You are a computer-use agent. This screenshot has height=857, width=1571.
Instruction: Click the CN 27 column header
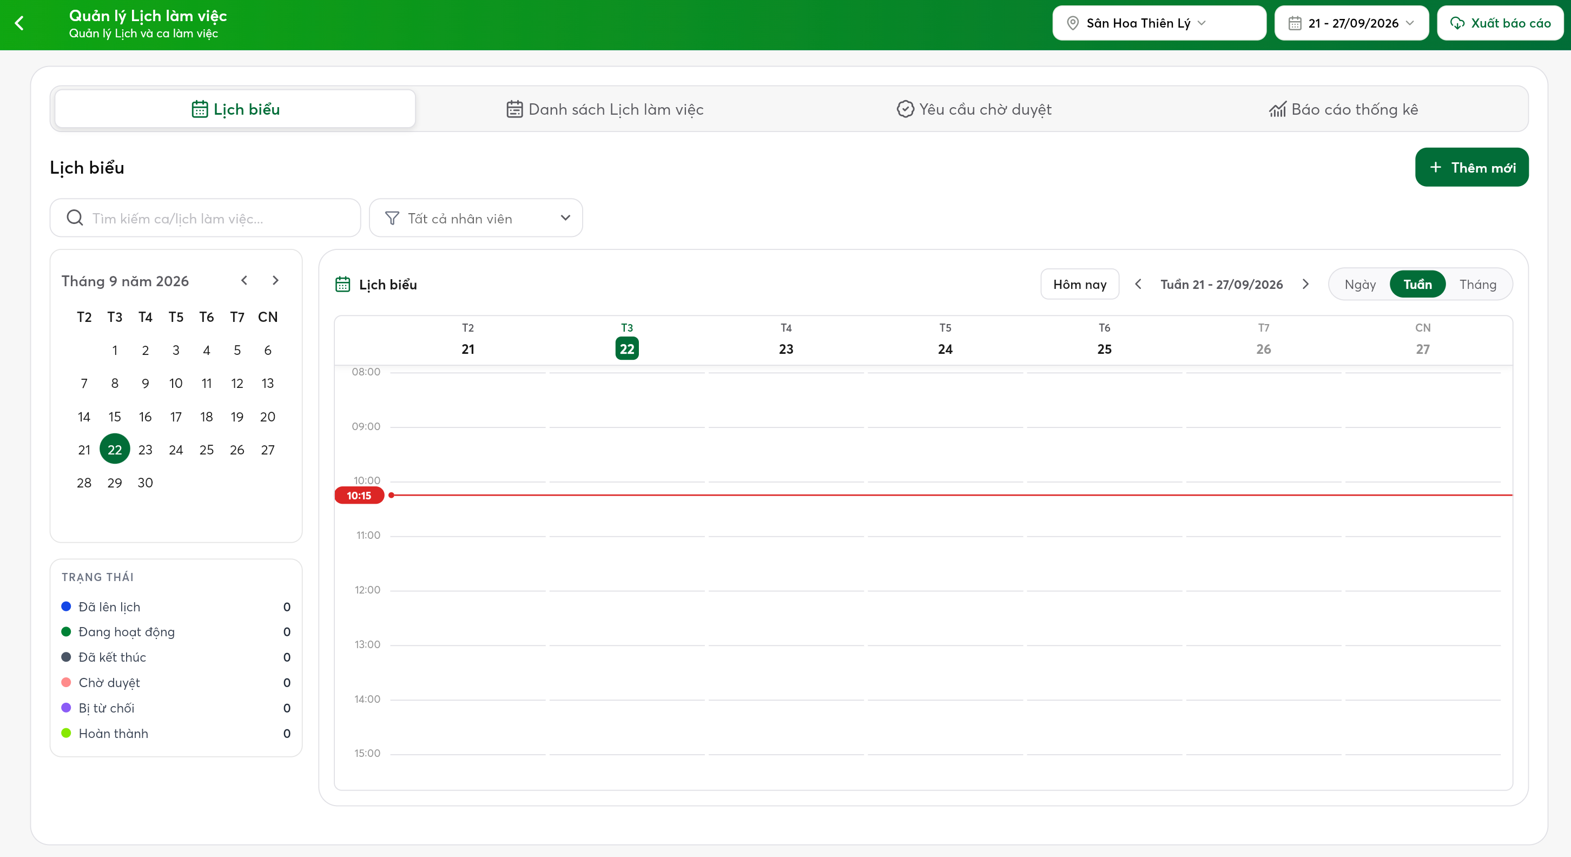pyautogui.click(x=1422, y=340)
